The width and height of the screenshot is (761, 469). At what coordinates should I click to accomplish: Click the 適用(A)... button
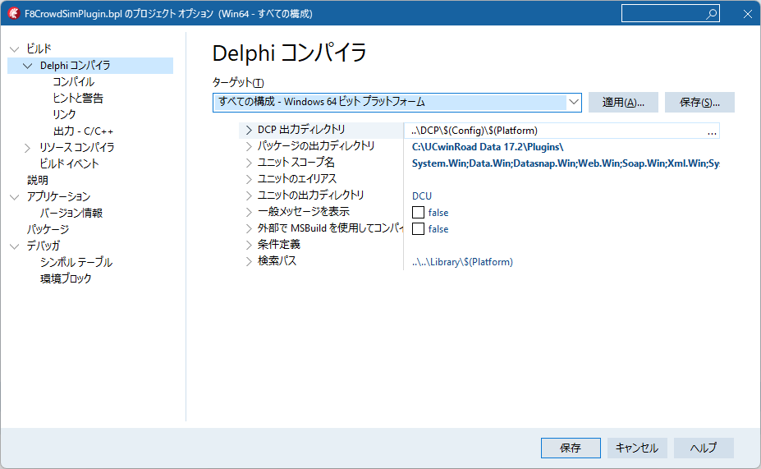(623, 103)
